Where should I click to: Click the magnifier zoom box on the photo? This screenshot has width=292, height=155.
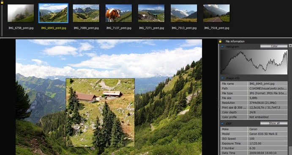tap(100, 112)
